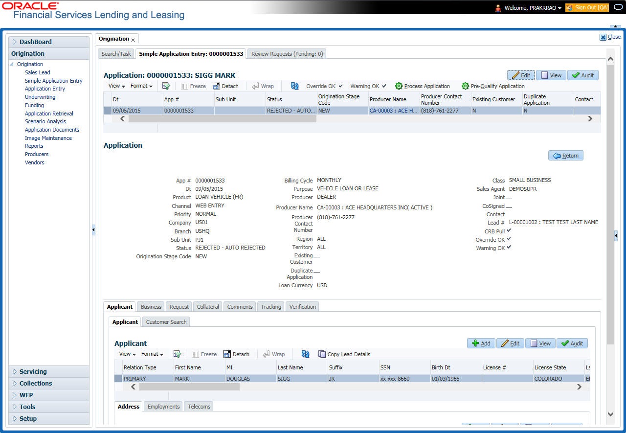Open the Review Requests (Pending: 0) tab
This screenshot has height=433, width=626.
[287, 54]
